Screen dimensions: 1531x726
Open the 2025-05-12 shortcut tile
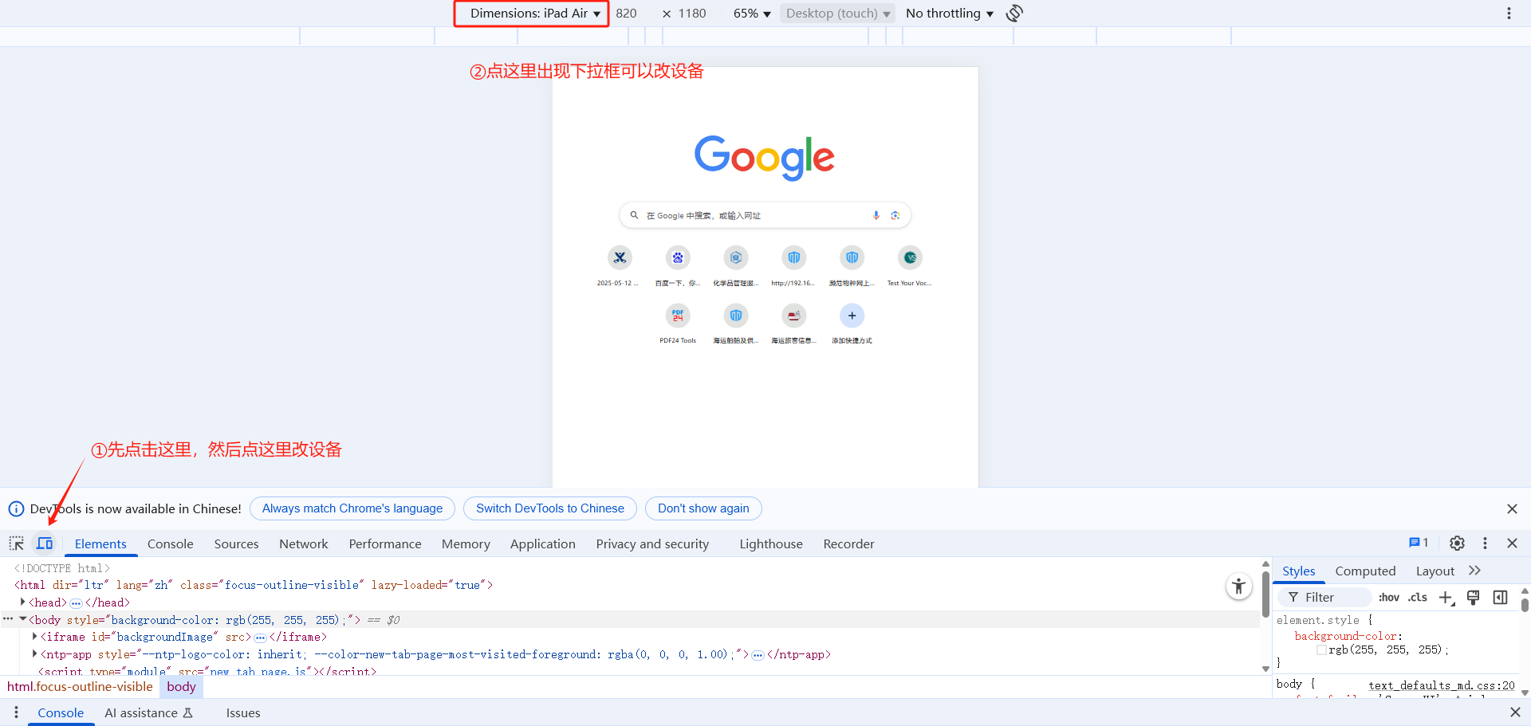tap(620, 266)
